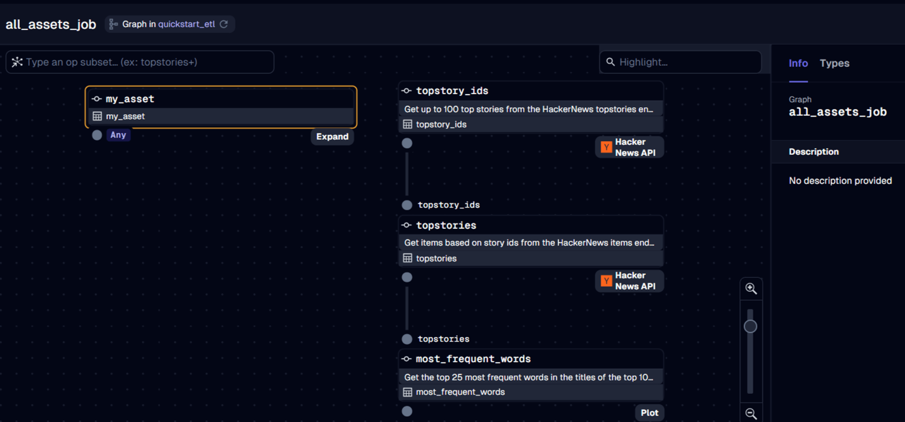
Task: Click the zoom out magnifier icon
Action: (751, 413)
